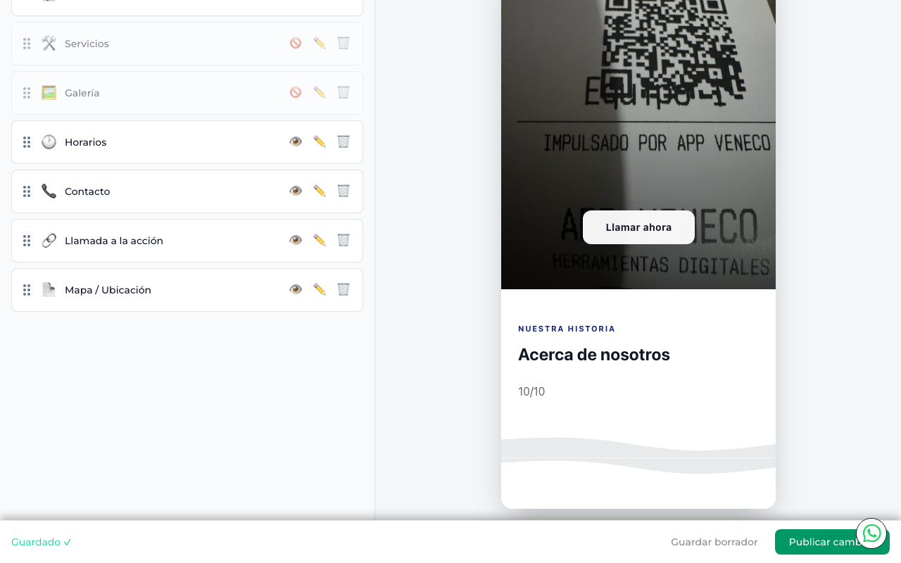Edit the Mapa / Ubicación section

coord(320,289)
